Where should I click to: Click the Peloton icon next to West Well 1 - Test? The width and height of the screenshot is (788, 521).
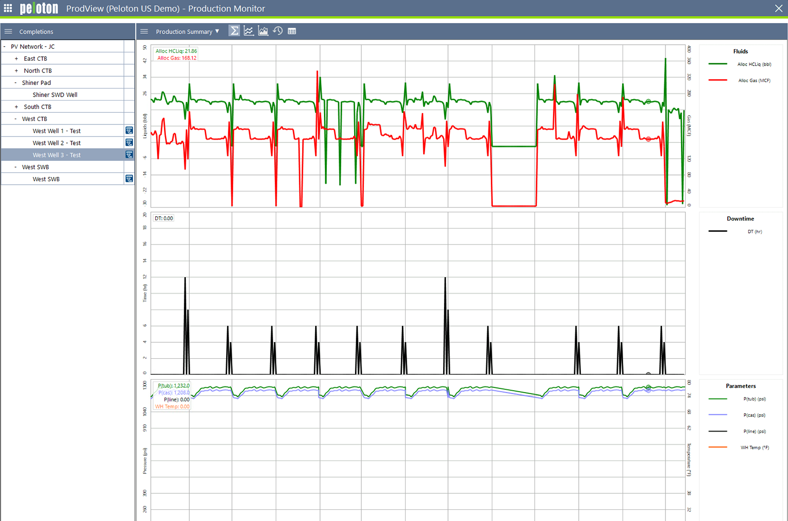(129, 131)
